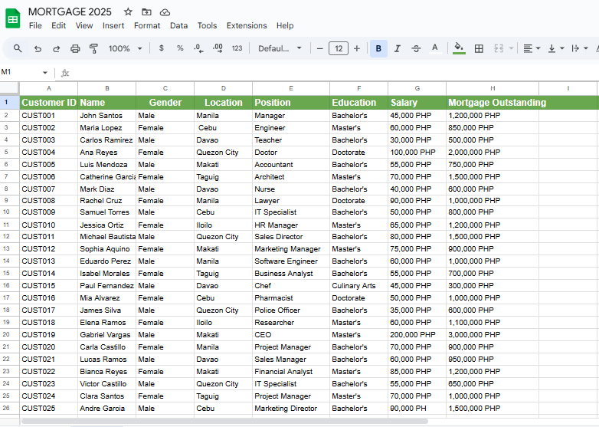Screen dimensions: 599x427
Task: Redo the last action
Action: 56,48
